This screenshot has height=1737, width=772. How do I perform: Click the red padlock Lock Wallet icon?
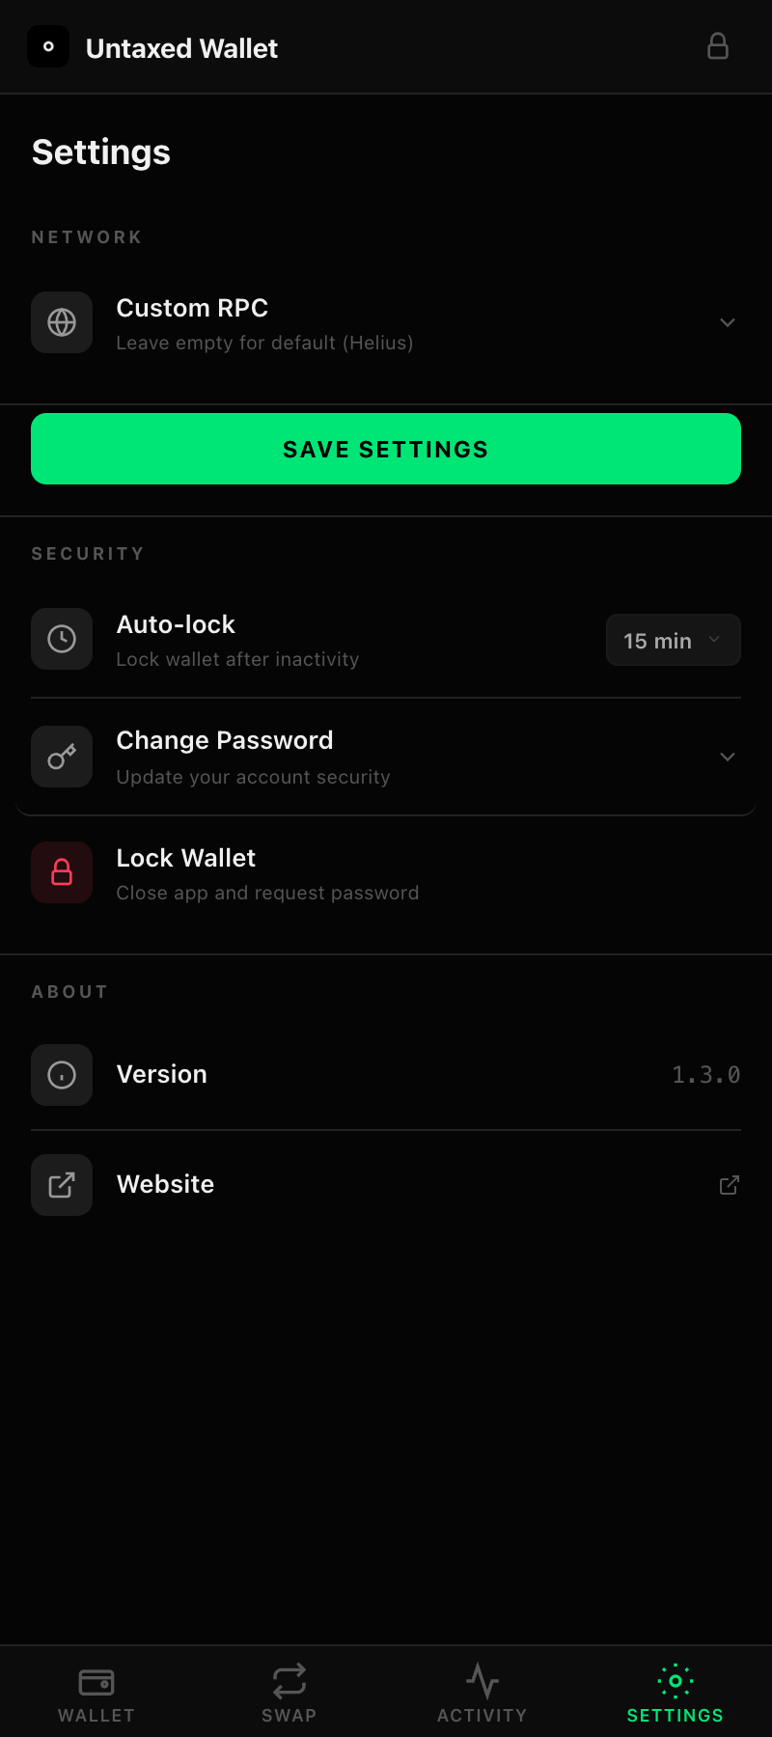(x=62, y=872)
